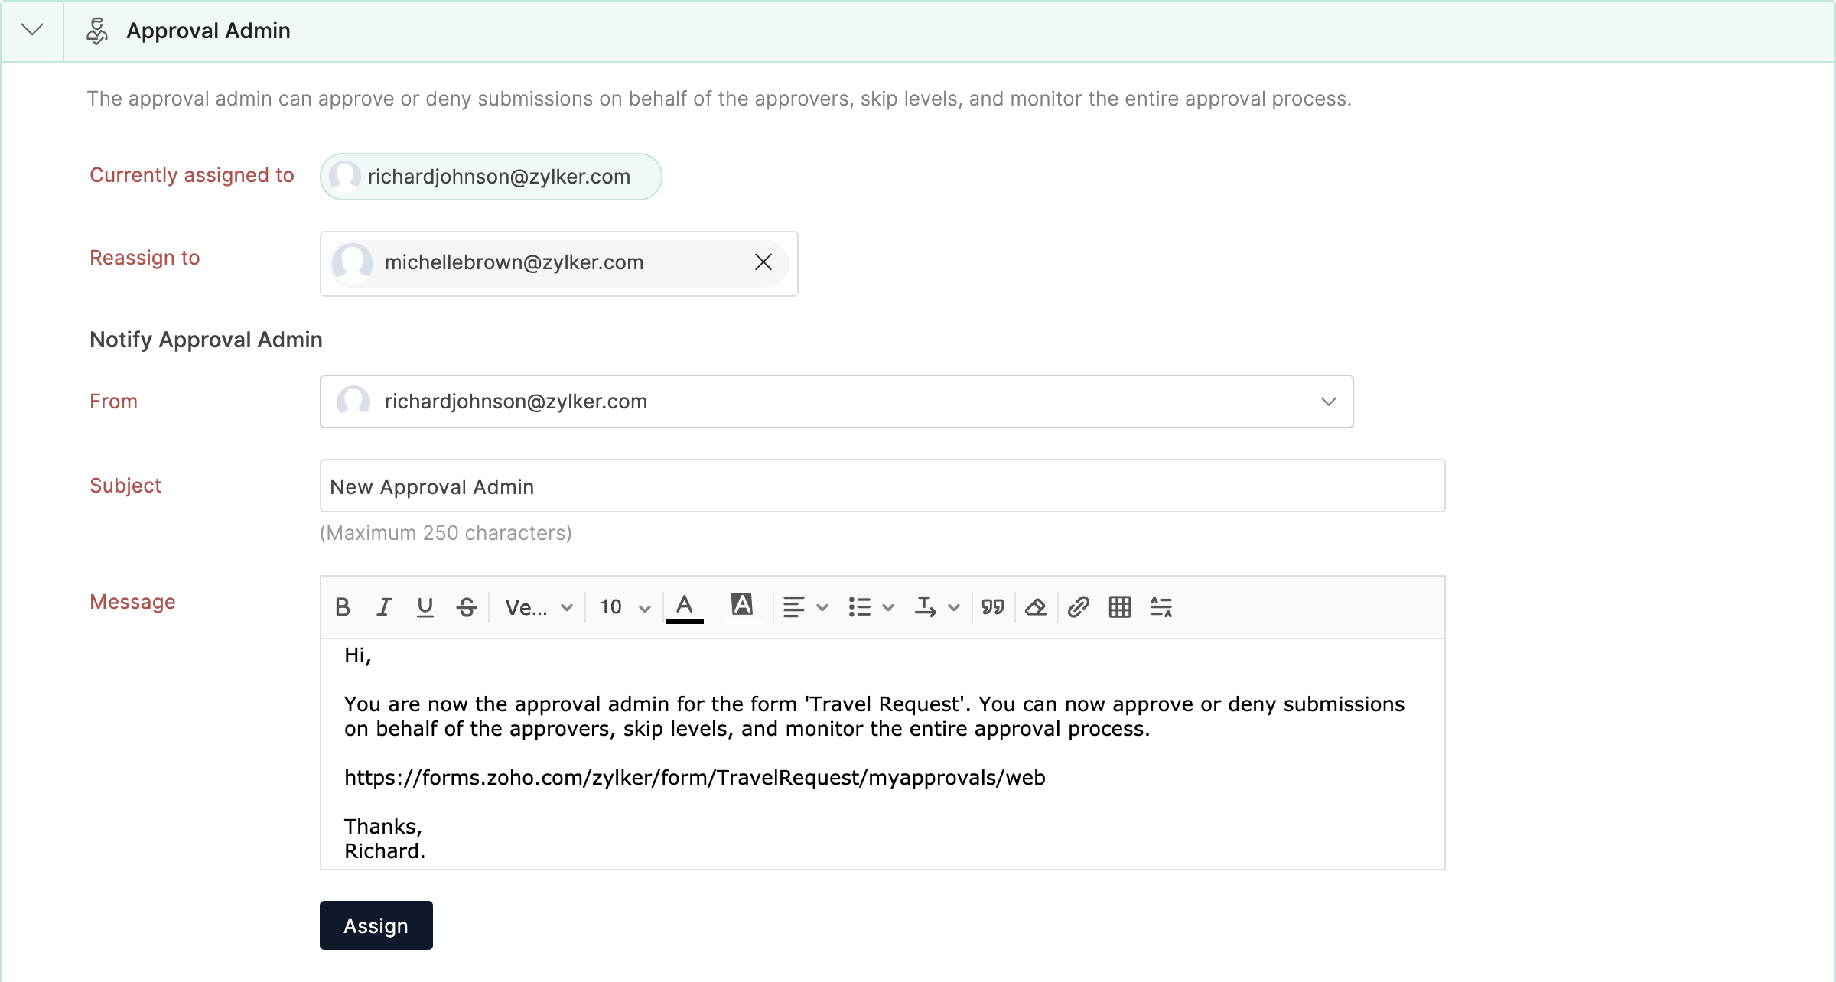Insert a blockquote in the message
Viewport: 1836px width, 982px height.
(x=993, y=607)
